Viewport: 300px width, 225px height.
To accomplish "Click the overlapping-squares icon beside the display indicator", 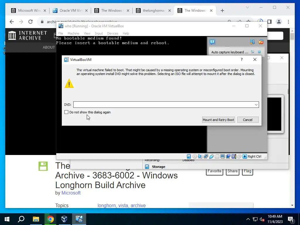I will tap(228, 156).
